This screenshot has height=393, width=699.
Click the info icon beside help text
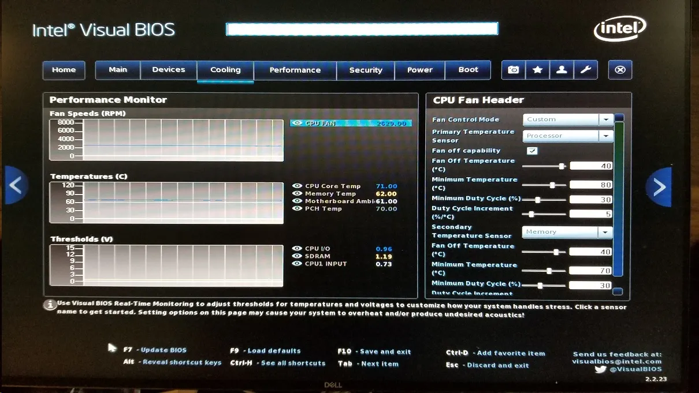pyautogui.click(x=50, y=304)
